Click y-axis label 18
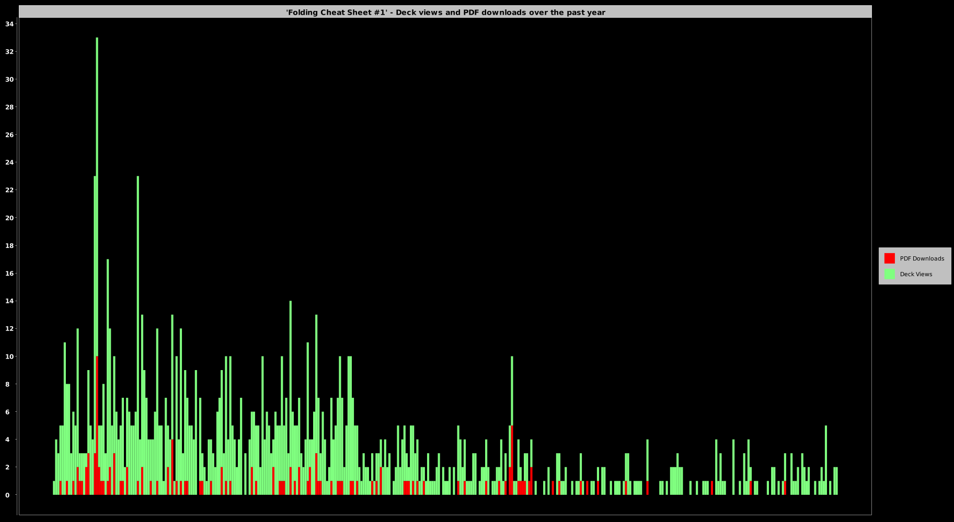 point(9,245)
